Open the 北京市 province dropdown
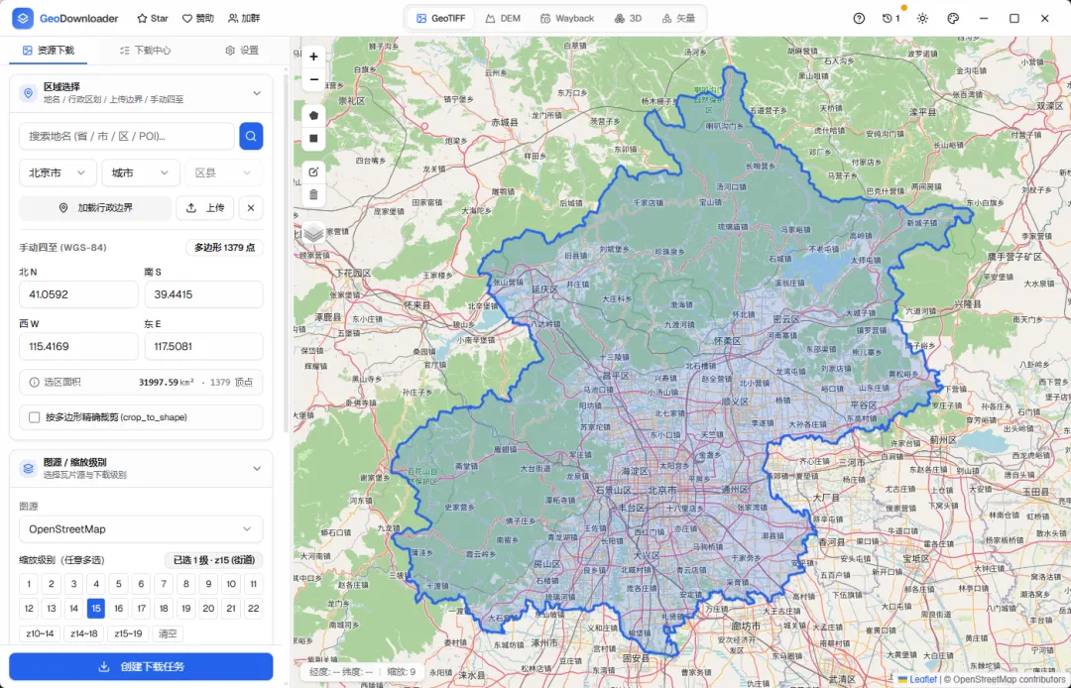This screenshot has height=688, width=1071. 58,172
